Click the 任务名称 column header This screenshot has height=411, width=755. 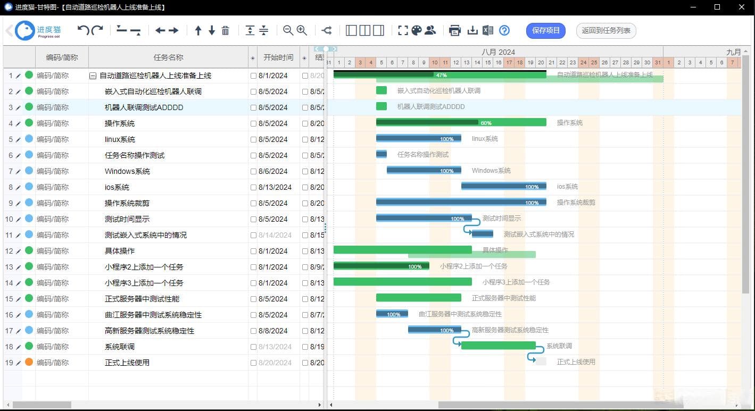(x=169, y=57)
